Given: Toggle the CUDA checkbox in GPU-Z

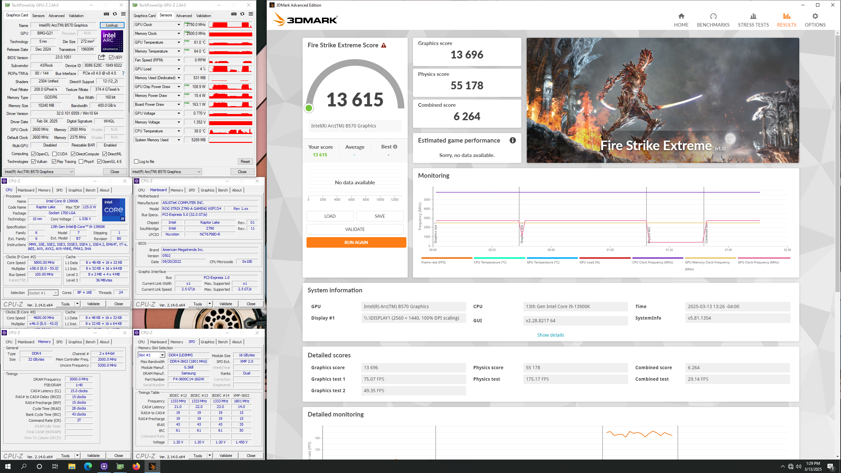Looking at the screenshot, I should tap(54, 154).
